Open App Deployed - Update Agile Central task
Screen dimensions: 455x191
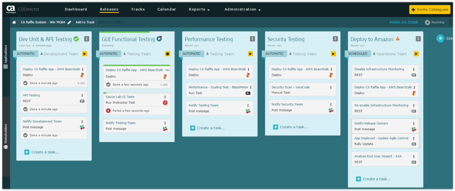(381, 138)
